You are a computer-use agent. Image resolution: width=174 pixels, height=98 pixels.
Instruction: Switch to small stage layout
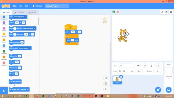[x=162, y=12]
